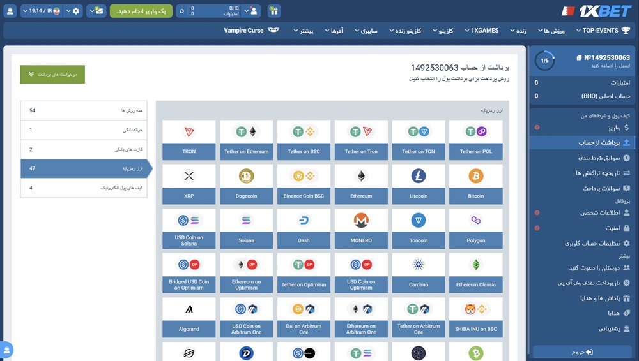
Task: Open the green withdrawal requests button
Action: click(52, 75)
